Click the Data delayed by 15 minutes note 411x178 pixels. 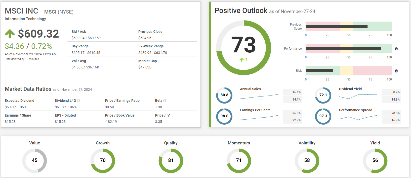click(22, 59)
